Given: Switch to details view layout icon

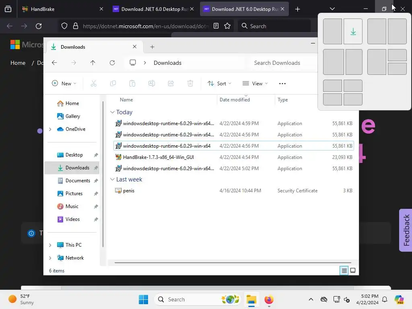Looking at the screenshot, I should [344, 270].
